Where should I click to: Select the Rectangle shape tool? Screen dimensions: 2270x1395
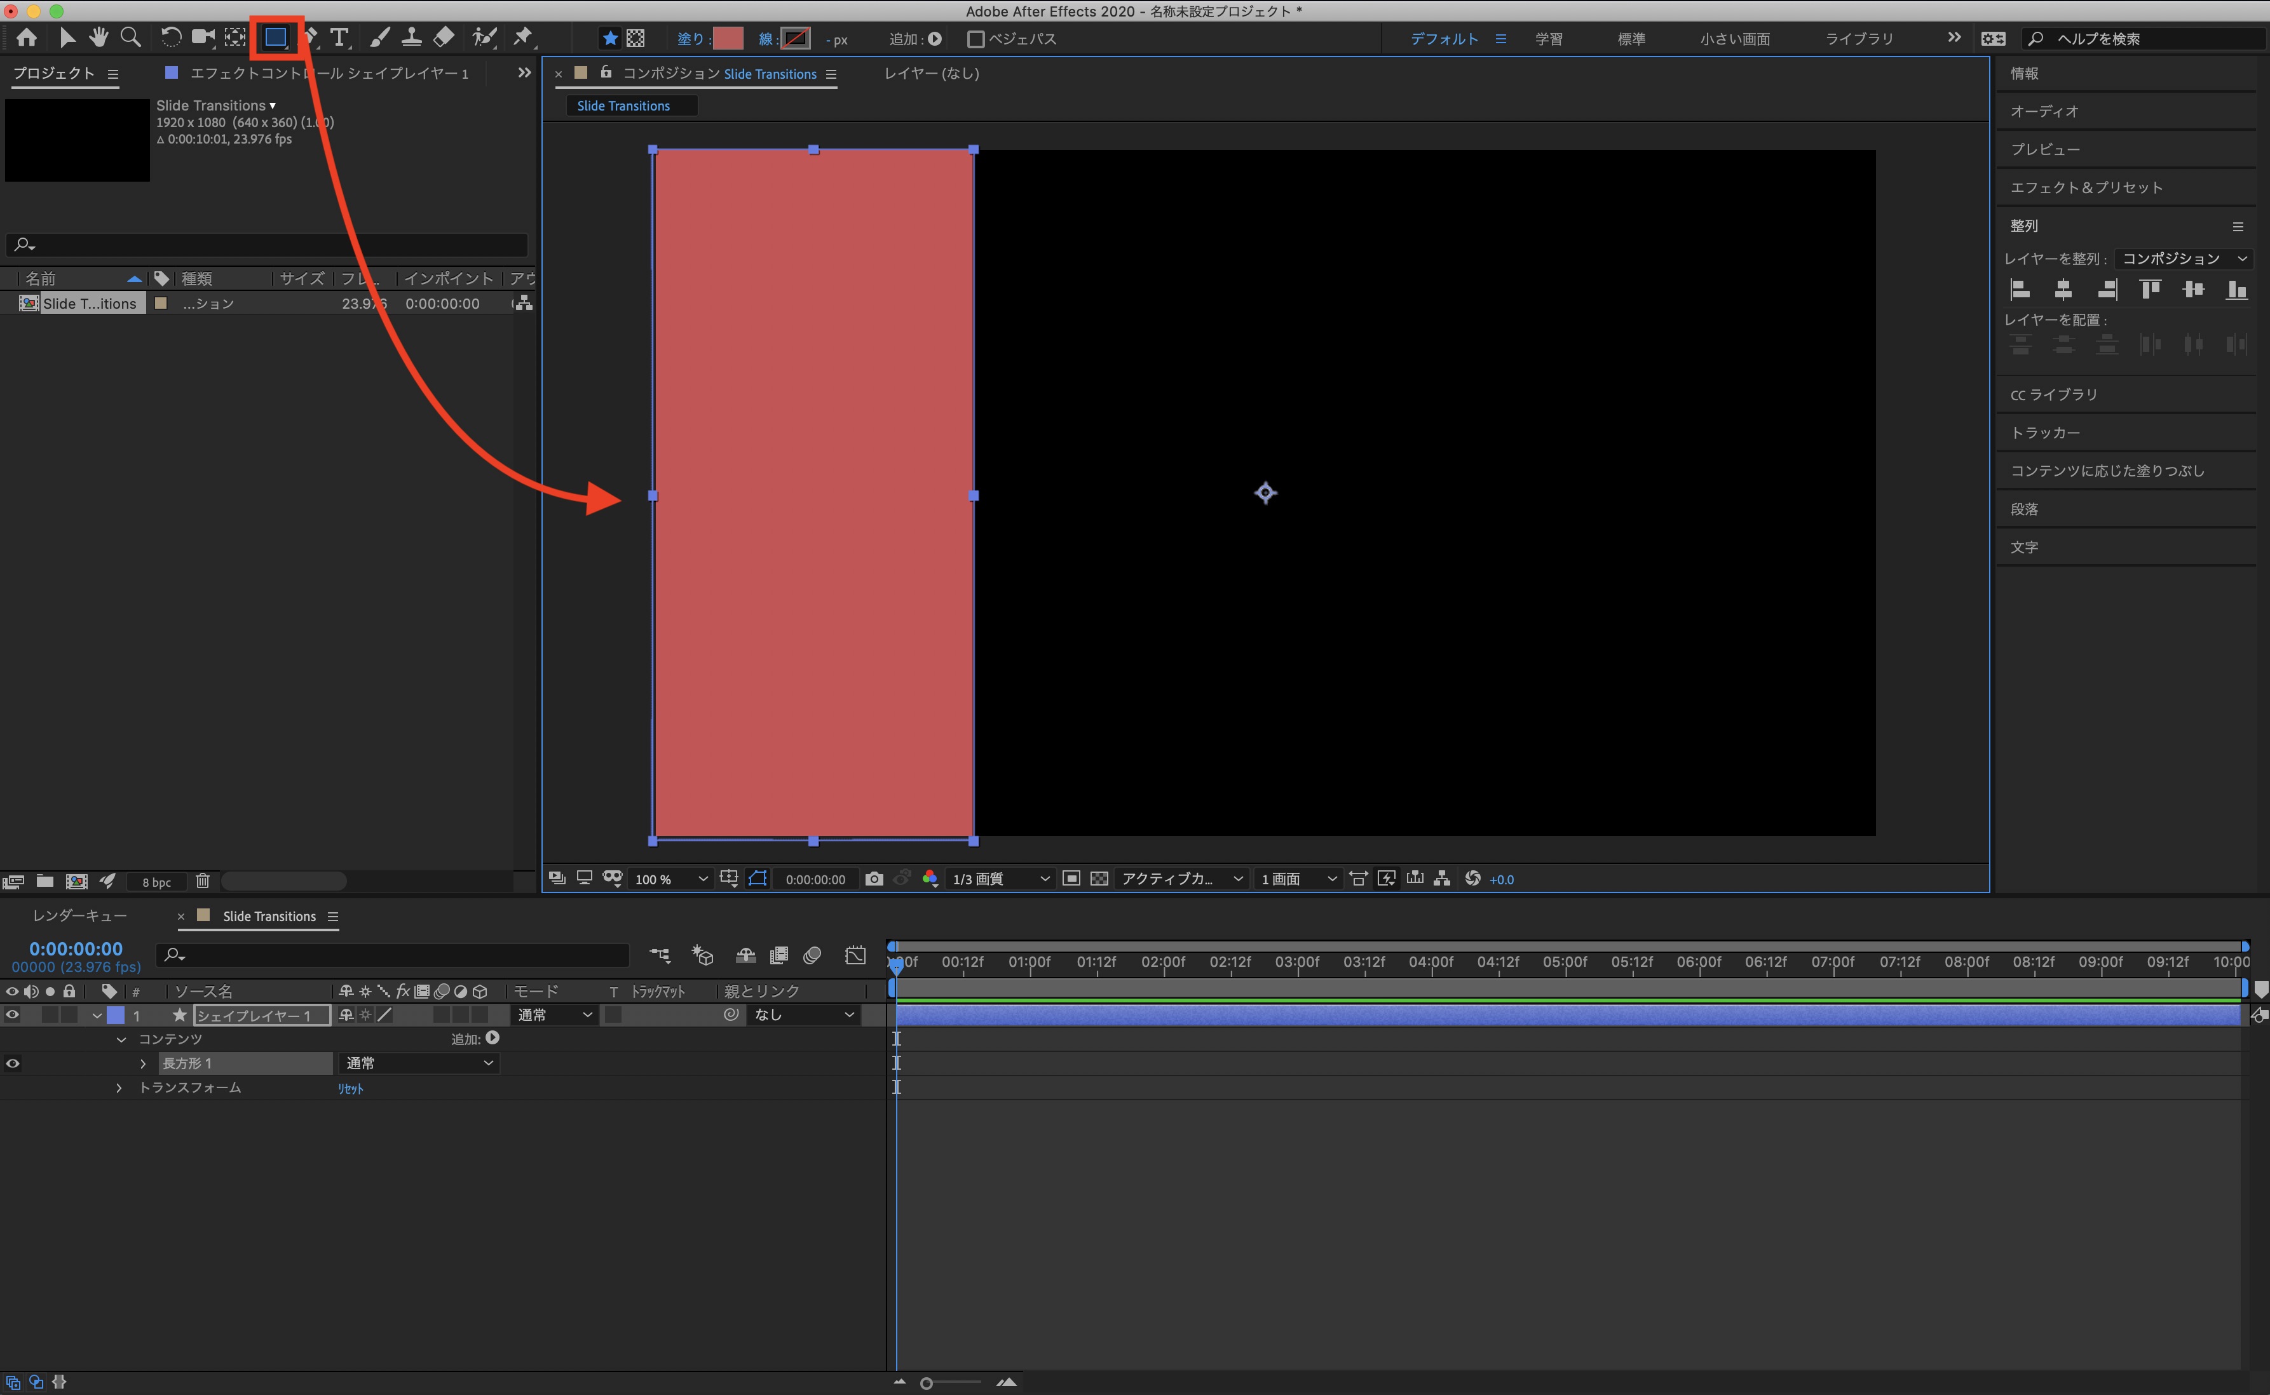[x=275, y=38]
